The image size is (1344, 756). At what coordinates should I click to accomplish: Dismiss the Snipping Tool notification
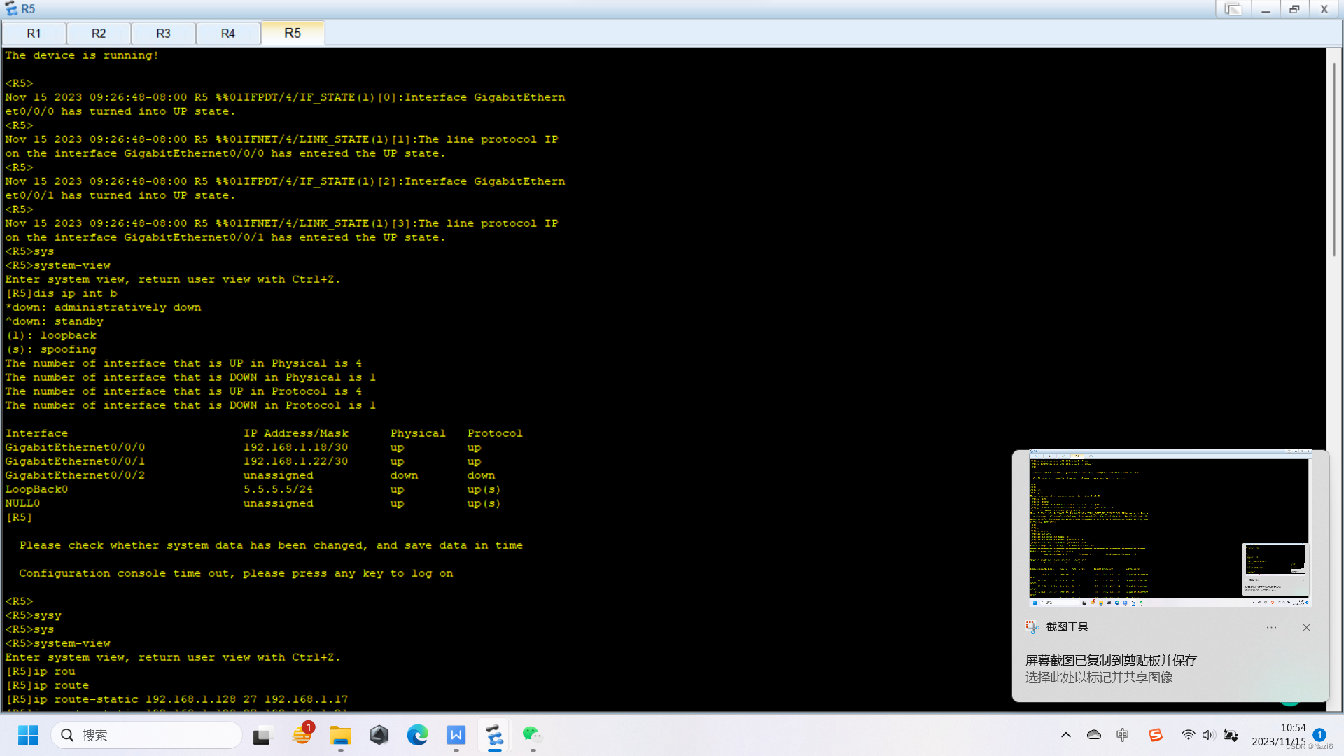click(x=1306, y=627)
